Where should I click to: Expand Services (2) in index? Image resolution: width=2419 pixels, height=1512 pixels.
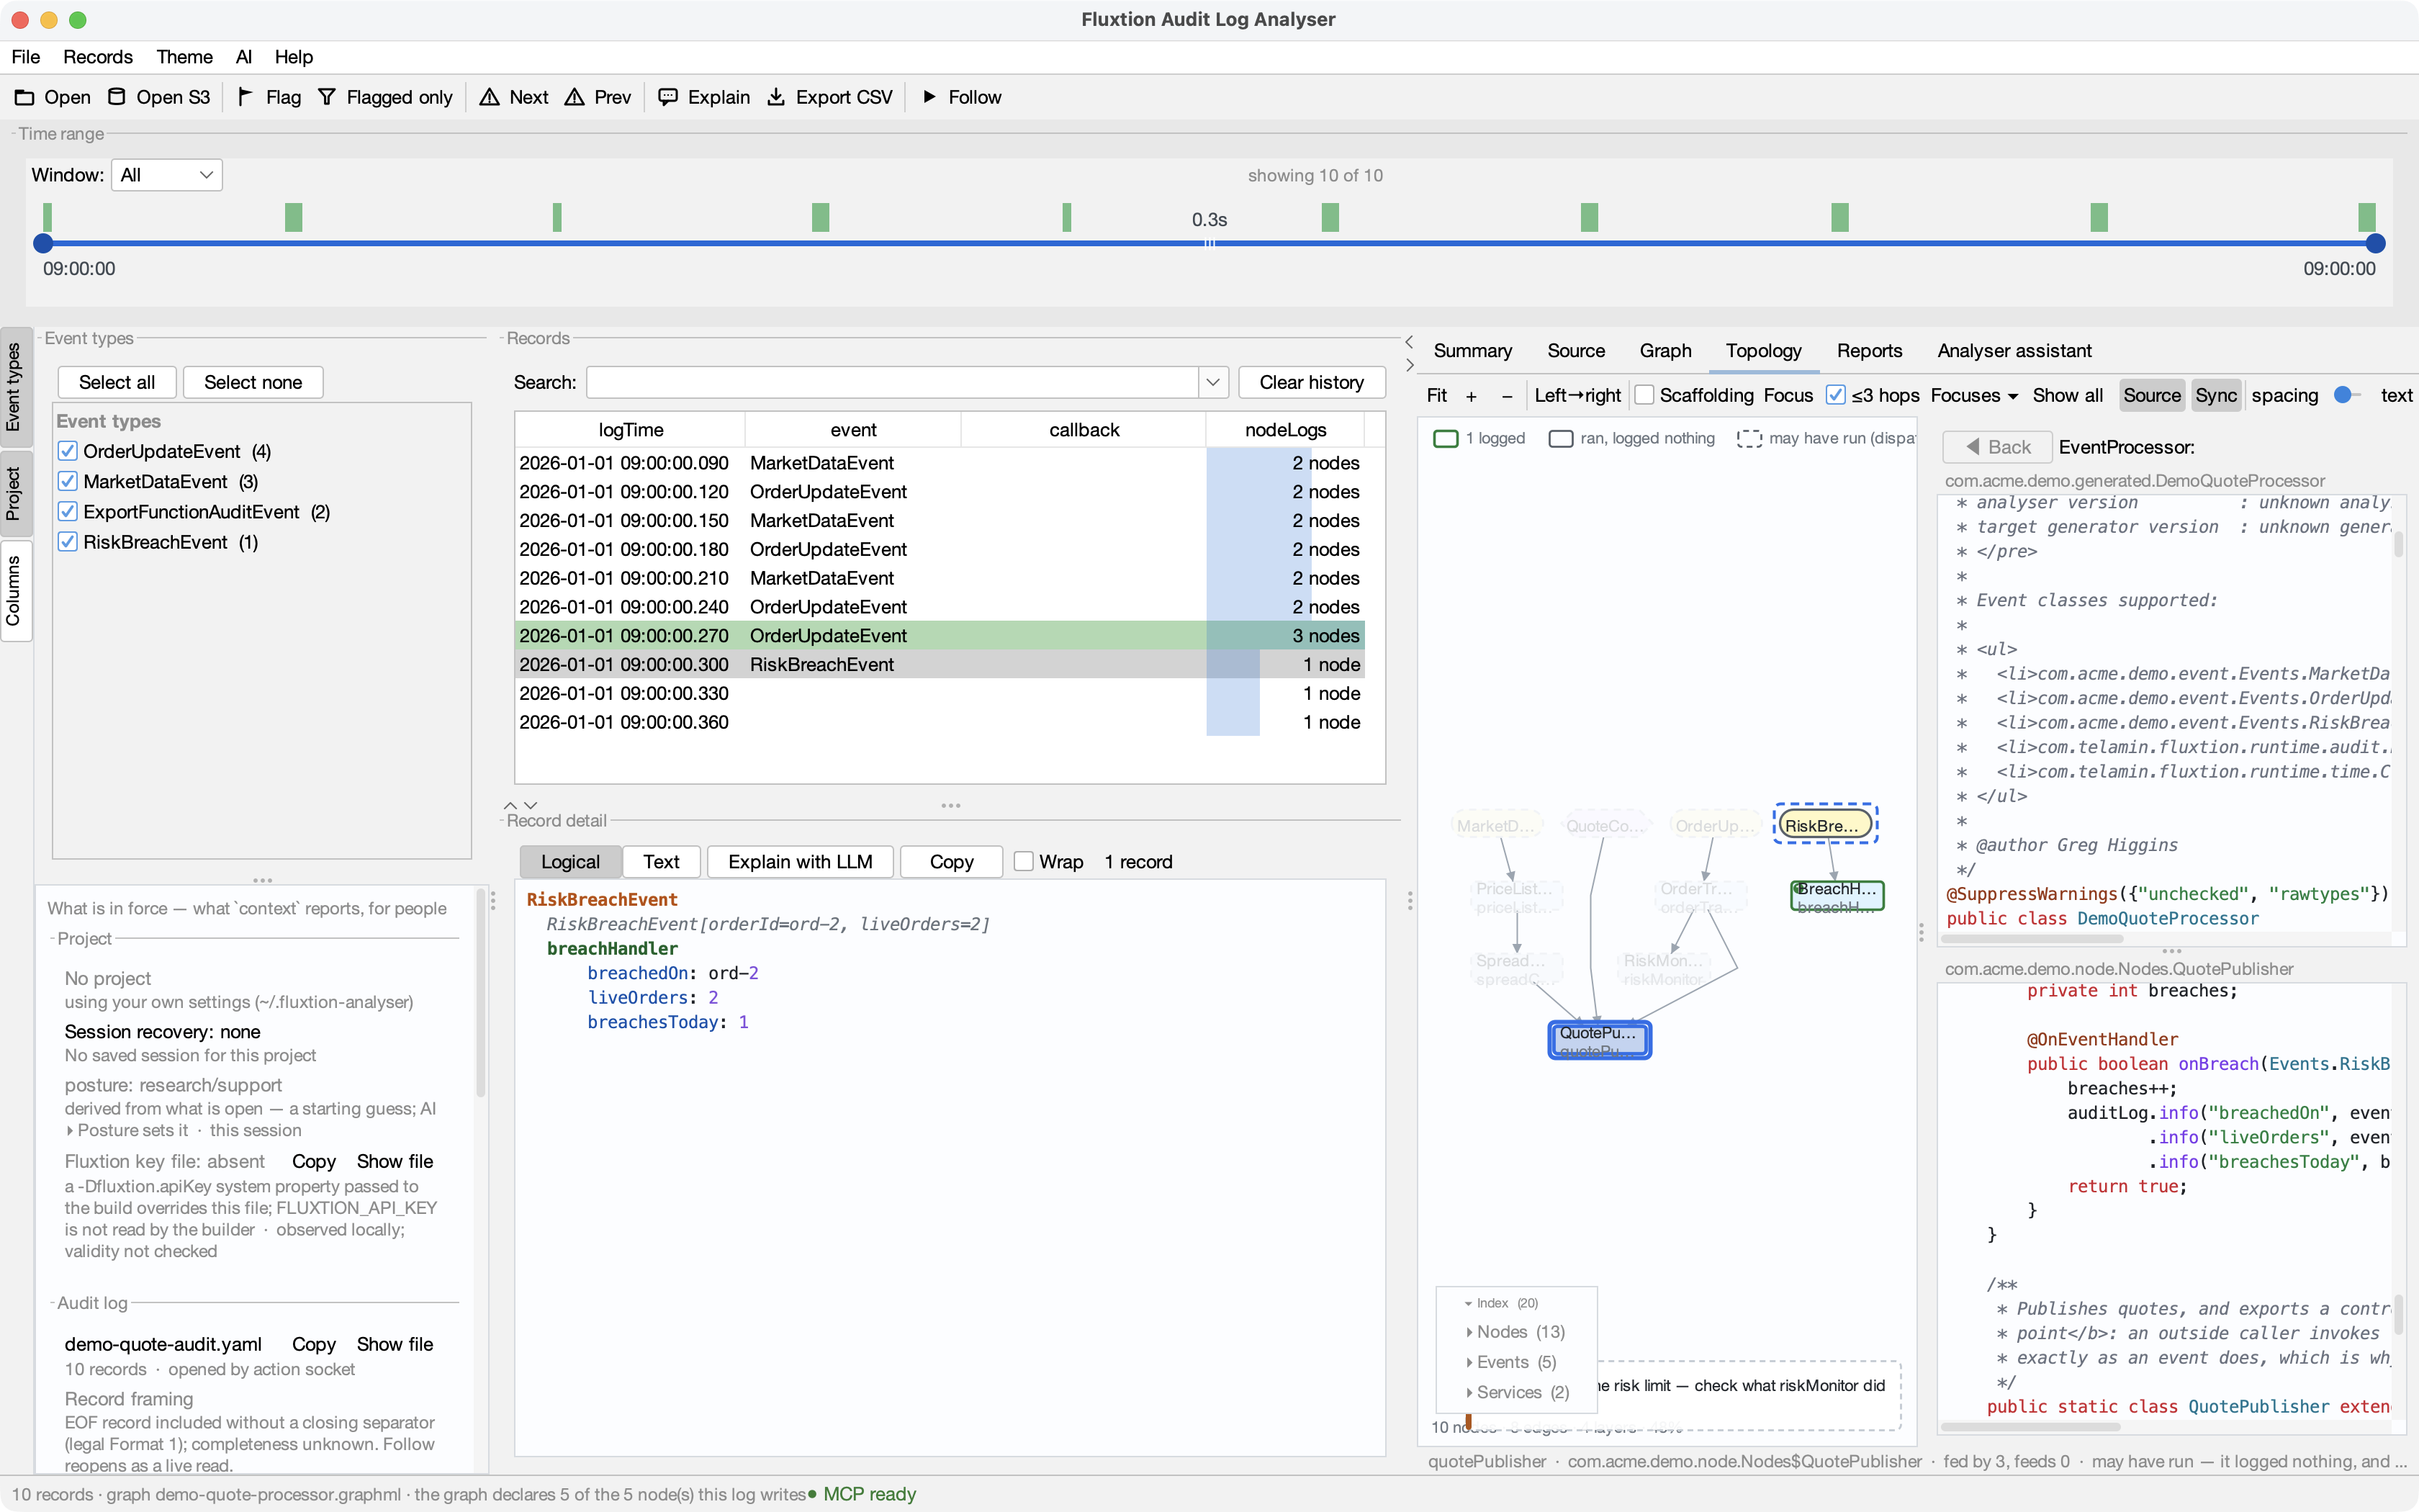(x=1469, y=1392)
